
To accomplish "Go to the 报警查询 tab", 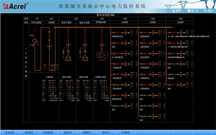I will point(87,133).
